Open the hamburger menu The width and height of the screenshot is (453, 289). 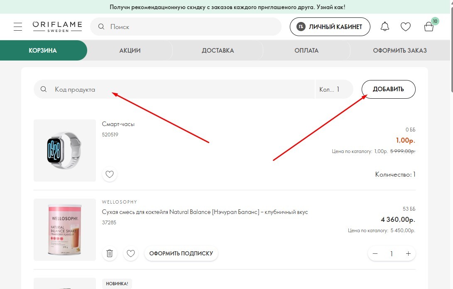coord(17,27)
